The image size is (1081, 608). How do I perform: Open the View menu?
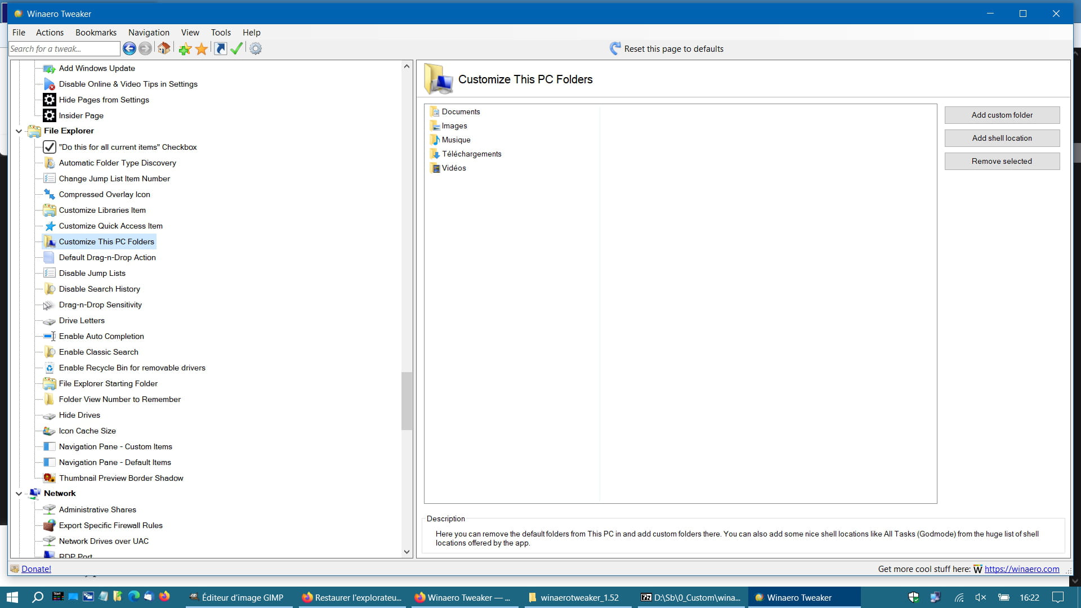[190, 33]
